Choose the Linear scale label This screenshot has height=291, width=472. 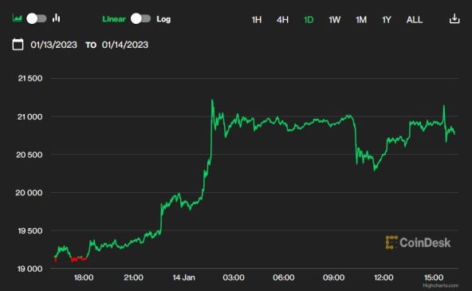114,19
